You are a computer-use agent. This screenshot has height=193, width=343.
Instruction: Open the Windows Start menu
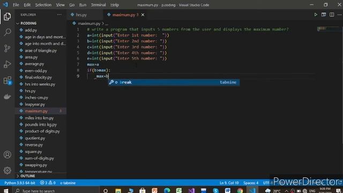(x=6, y=191)
